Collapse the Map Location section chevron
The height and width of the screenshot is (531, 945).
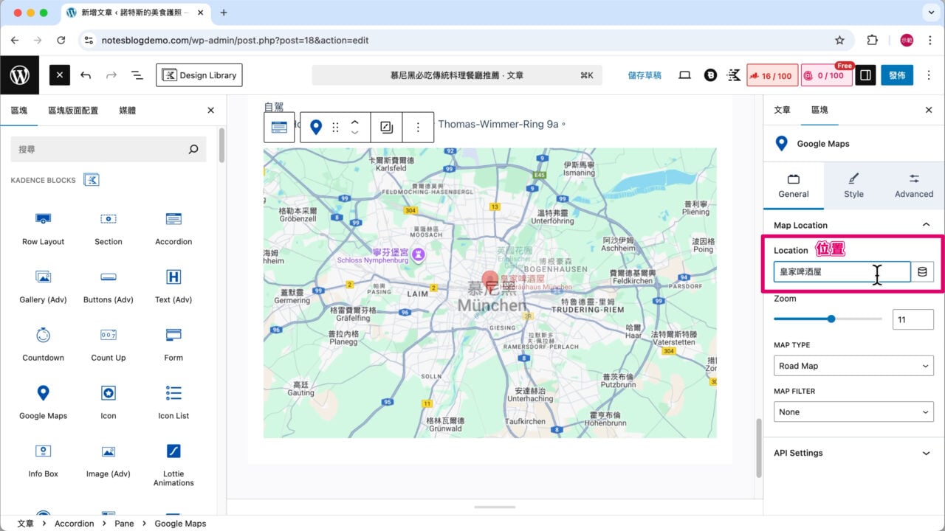pyautogui.click(x=927, y=225)
